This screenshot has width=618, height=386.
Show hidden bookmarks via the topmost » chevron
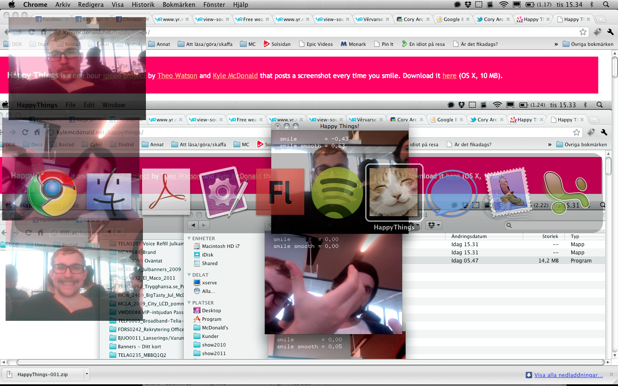click(x=556, y=44)
